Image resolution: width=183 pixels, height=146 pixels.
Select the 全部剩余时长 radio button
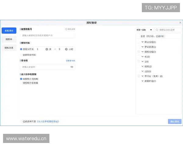pyautogui.click(x=21, y=55)
